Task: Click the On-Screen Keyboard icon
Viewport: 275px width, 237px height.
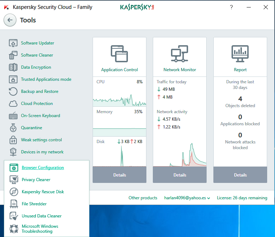Action: pos(13,116)
